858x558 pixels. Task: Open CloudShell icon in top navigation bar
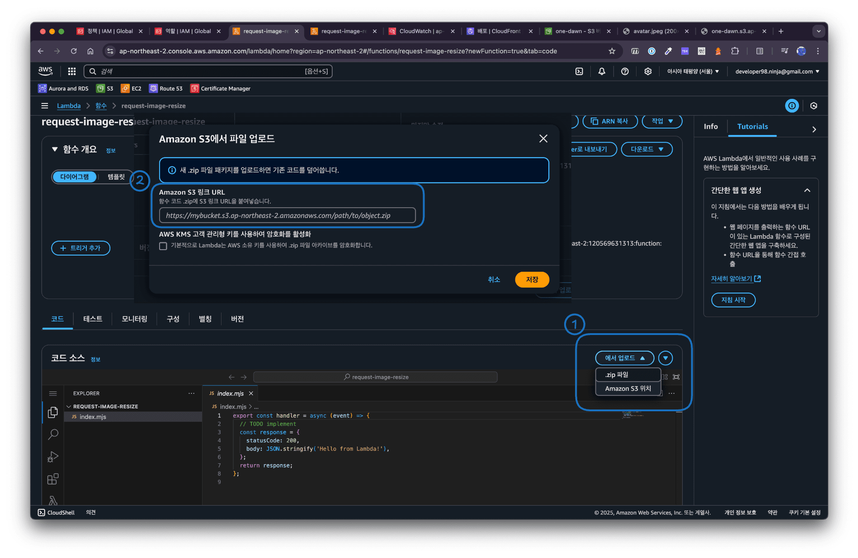(x=579, y=71)
